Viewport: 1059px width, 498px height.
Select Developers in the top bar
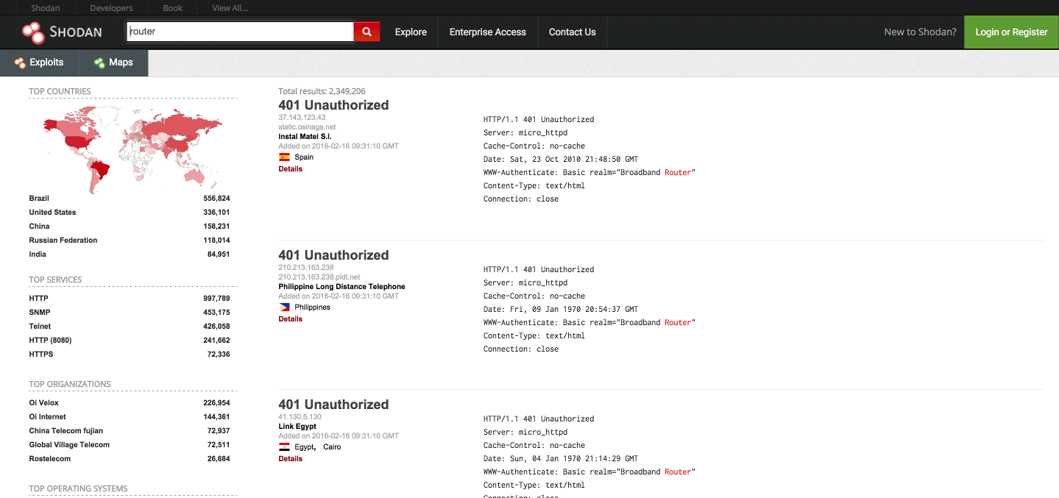(x=111, y=8)
